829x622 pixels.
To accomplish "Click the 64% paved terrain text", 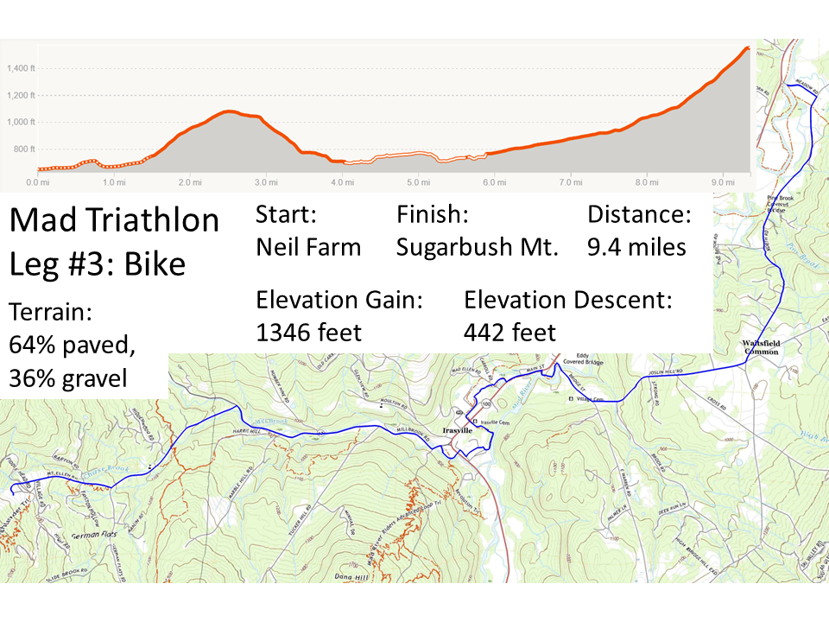I will click(73, 345).
